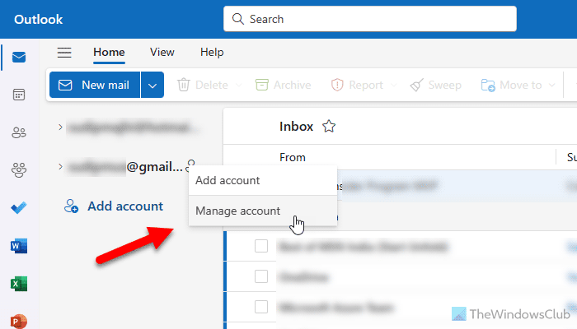The width and height of the screenshot is (577, 329).
Task: Compose with the New mail button
Action: 95,85
